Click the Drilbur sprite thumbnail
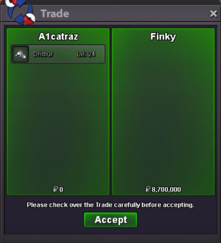 [20, 54]
